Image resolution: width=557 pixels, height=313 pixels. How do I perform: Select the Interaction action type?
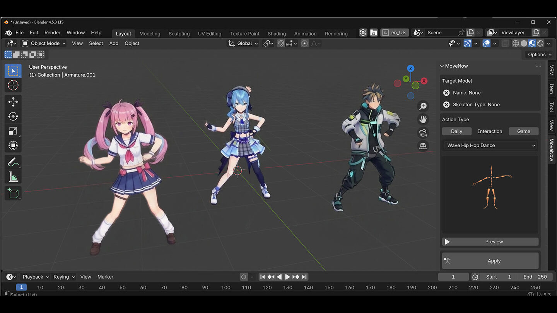(490, 131)
